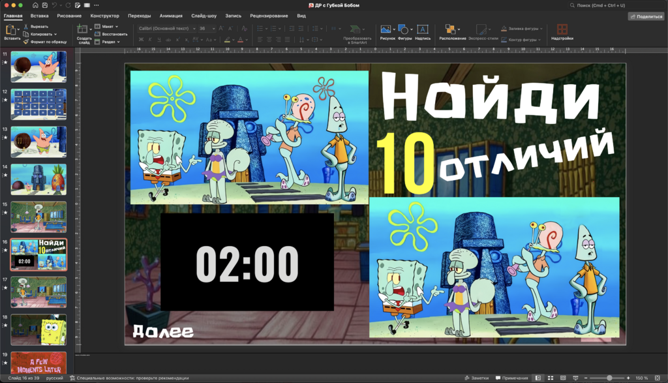This screenshot has height=383, width=668.
Task: Open the Анимация ribbon tab
Action: pyautogui.click(x=171, y=16)
